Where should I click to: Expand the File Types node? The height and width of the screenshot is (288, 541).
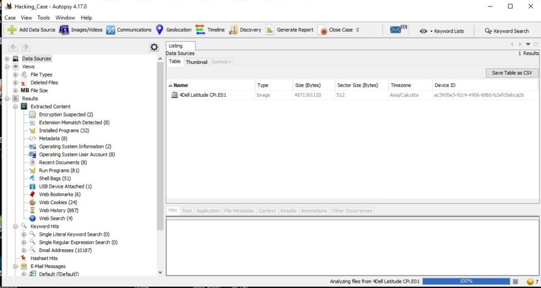click(15, 74)
